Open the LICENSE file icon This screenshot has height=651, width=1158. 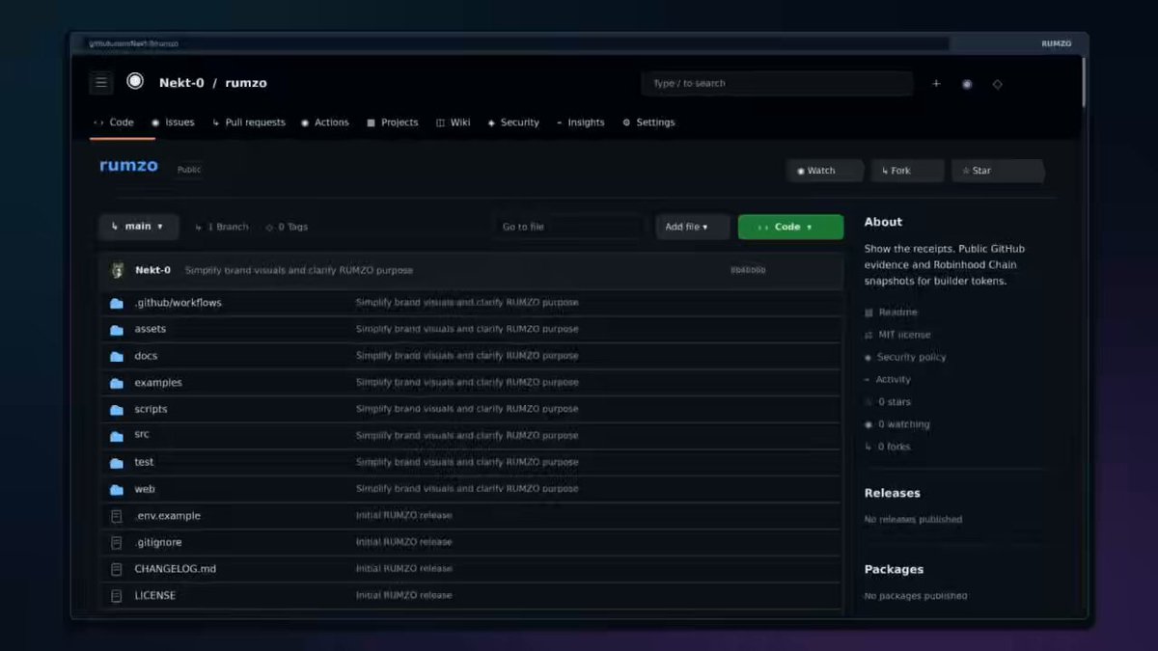click(117, 595)
